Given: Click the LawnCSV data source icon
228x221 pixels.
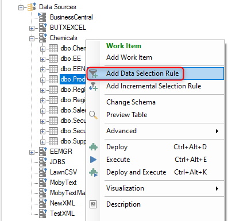Looking at the screenshot, I should tap(43, 172).
